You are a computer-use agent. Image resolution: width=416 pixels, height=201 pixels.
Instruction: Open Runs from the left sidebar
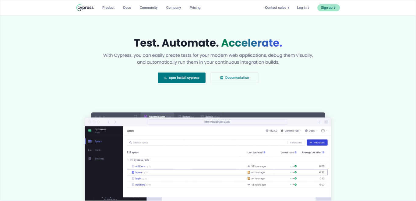[x=90, y=150]
